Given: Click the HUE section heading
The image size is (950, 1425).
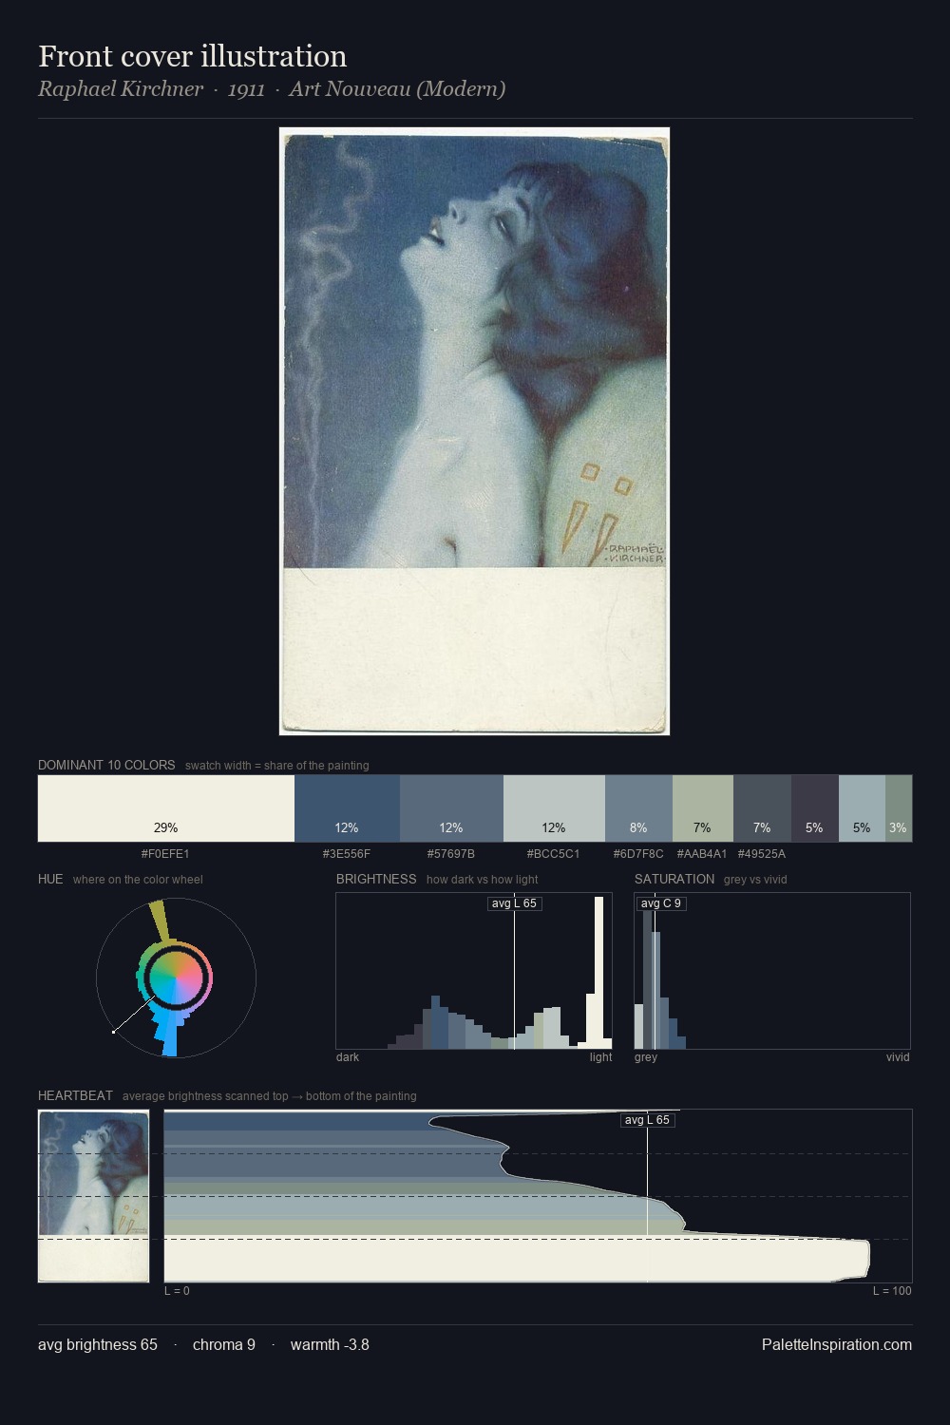Looking at the screenshot, I should (x=50, y=879).
